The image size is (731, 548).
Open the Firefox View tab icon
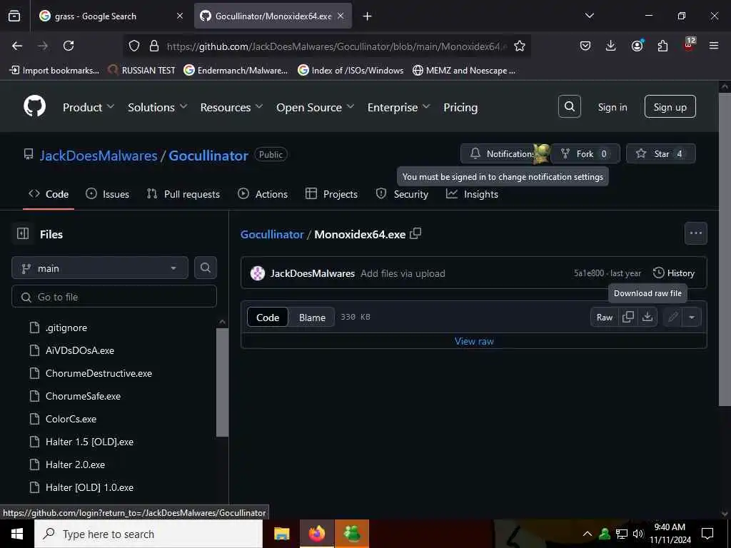[x=14, y=16]
